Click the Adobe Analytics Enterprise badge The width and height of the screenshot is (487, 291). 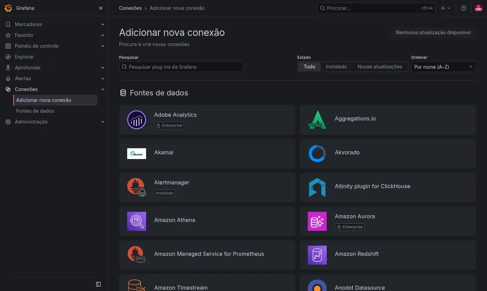coord(169,125)
